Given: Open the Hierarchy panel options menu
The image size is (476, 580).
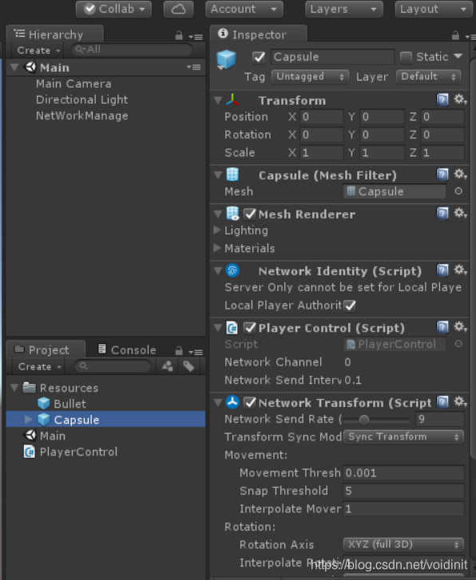Looking at the screenshot, I should [x=196, y=37].
